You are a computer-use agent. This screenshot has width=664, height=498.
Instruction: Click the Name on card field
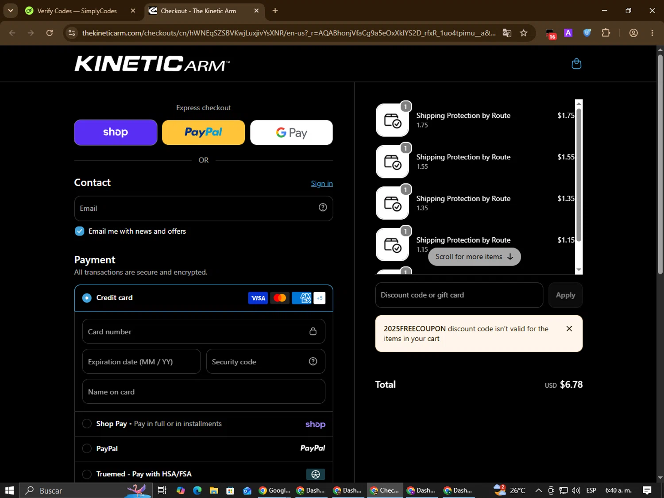[204, 391]
